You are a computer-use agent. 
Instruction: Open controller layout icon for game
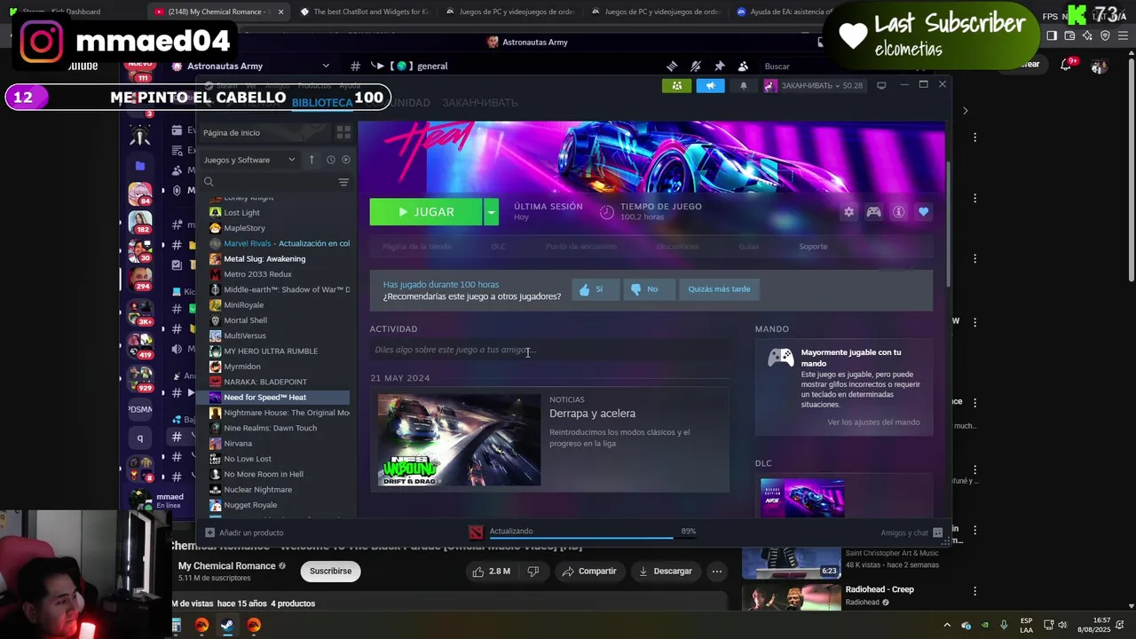pyautogui.click(x=873, y=212)
